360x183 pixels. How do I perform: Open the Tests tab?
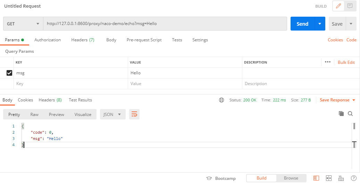(177, 40)
